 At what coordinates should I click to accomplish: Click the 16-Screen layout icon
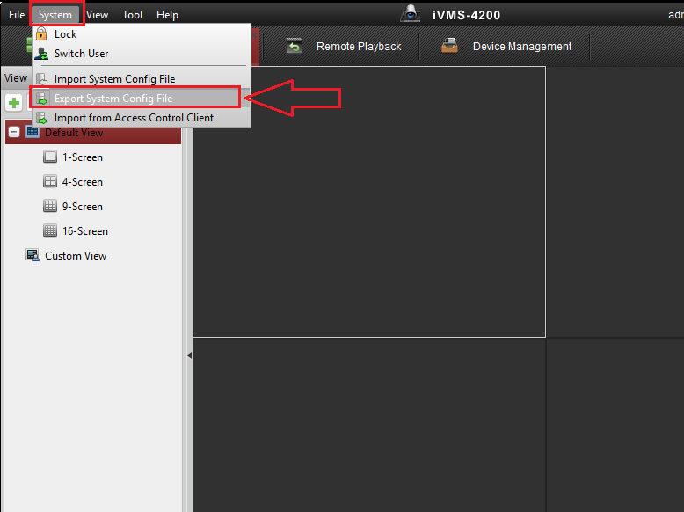[x=50, y=231]
